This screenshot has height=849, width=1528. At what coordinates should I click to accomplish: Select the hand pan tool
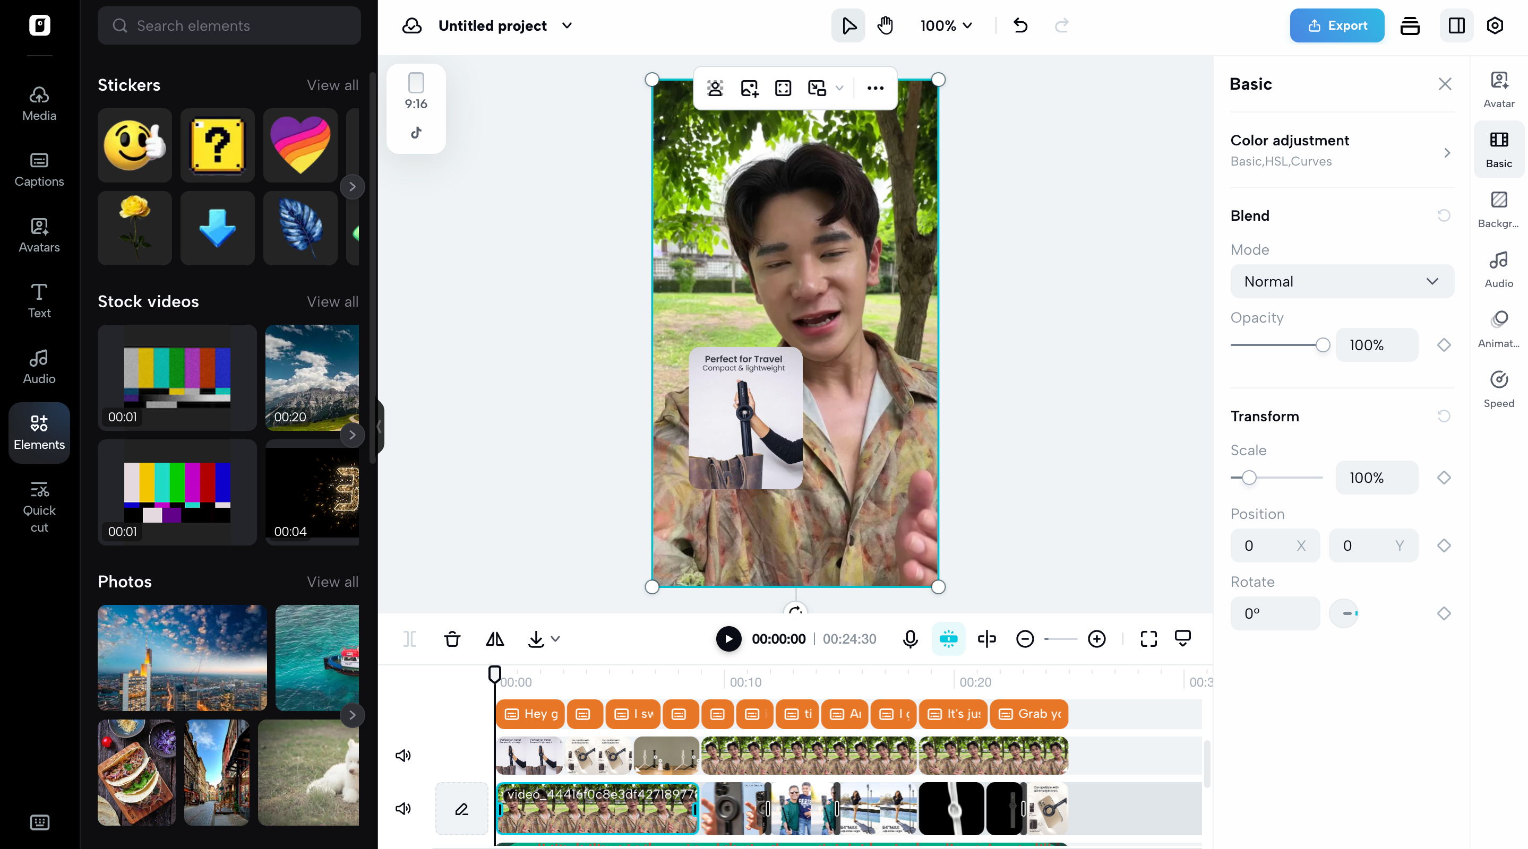[x=885, y=25]
